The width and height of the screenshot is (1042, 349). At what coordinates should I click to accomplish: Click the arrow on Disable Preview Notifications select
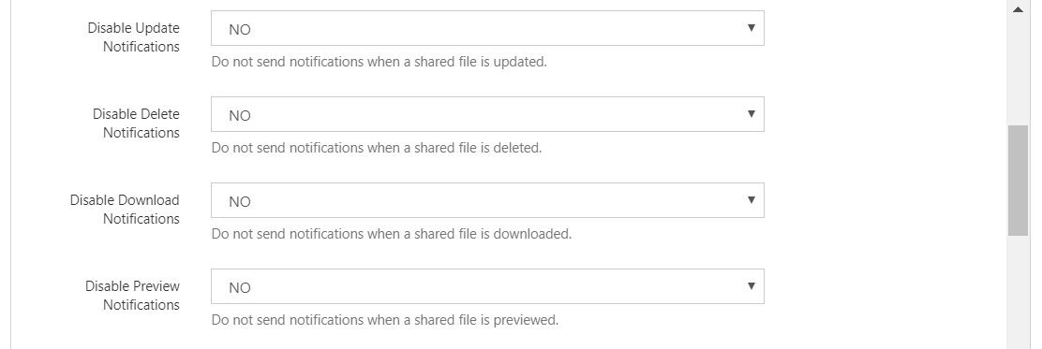tap(751, 286)
